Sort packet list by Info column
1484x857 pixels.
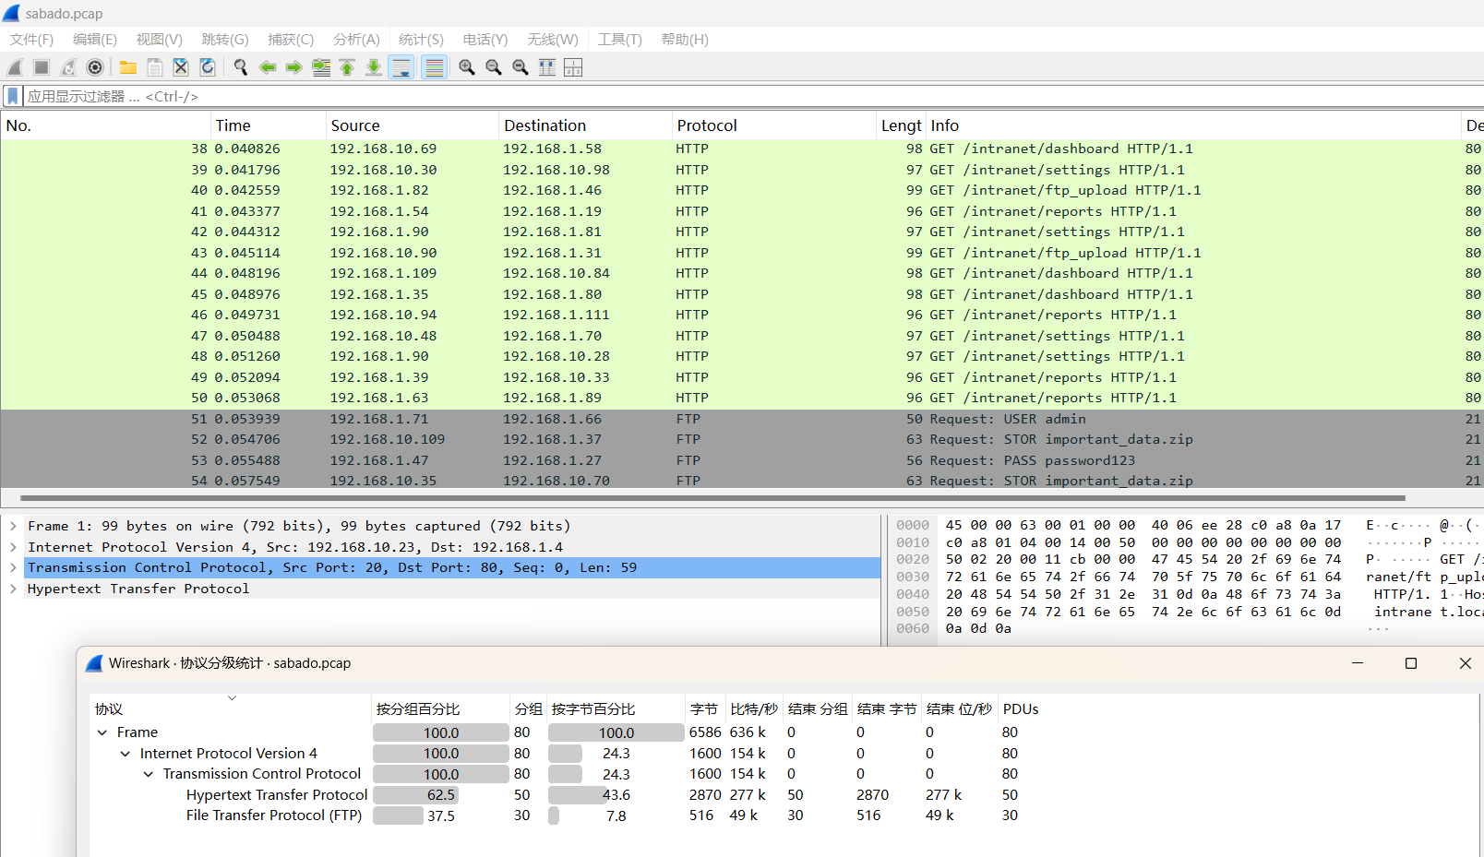(1193, 125)
